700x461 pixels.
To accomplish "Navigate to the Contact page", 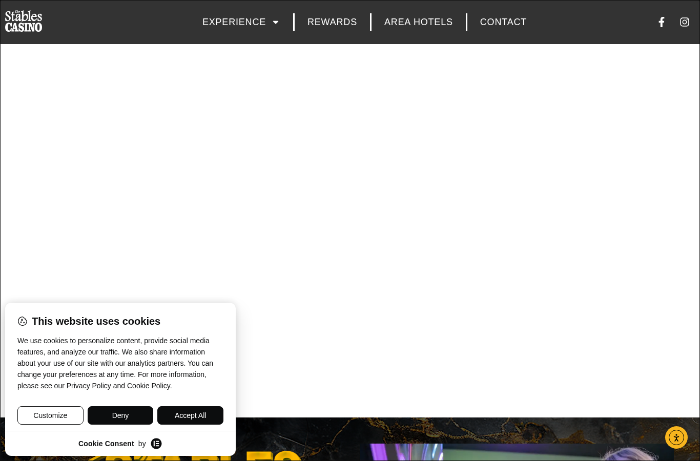I will (503, 22).
